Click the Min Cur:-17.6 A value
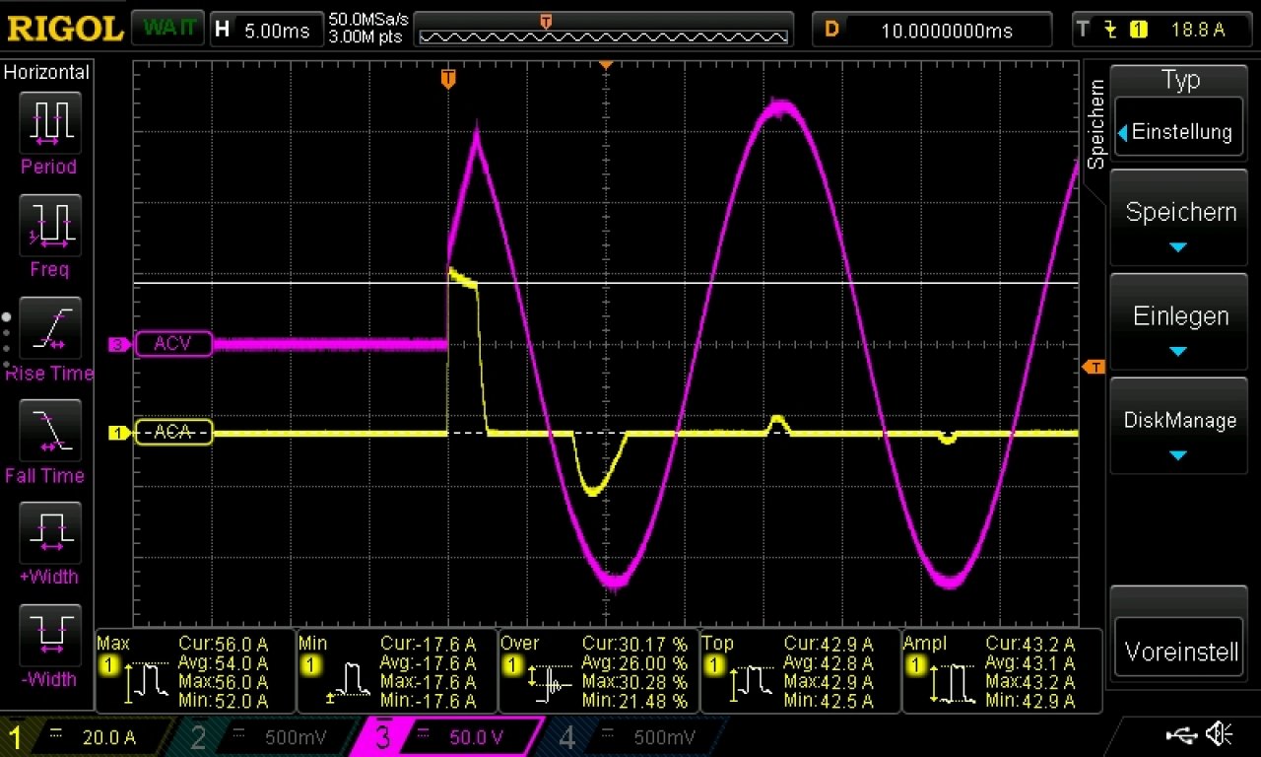 [x=428, y=644]
